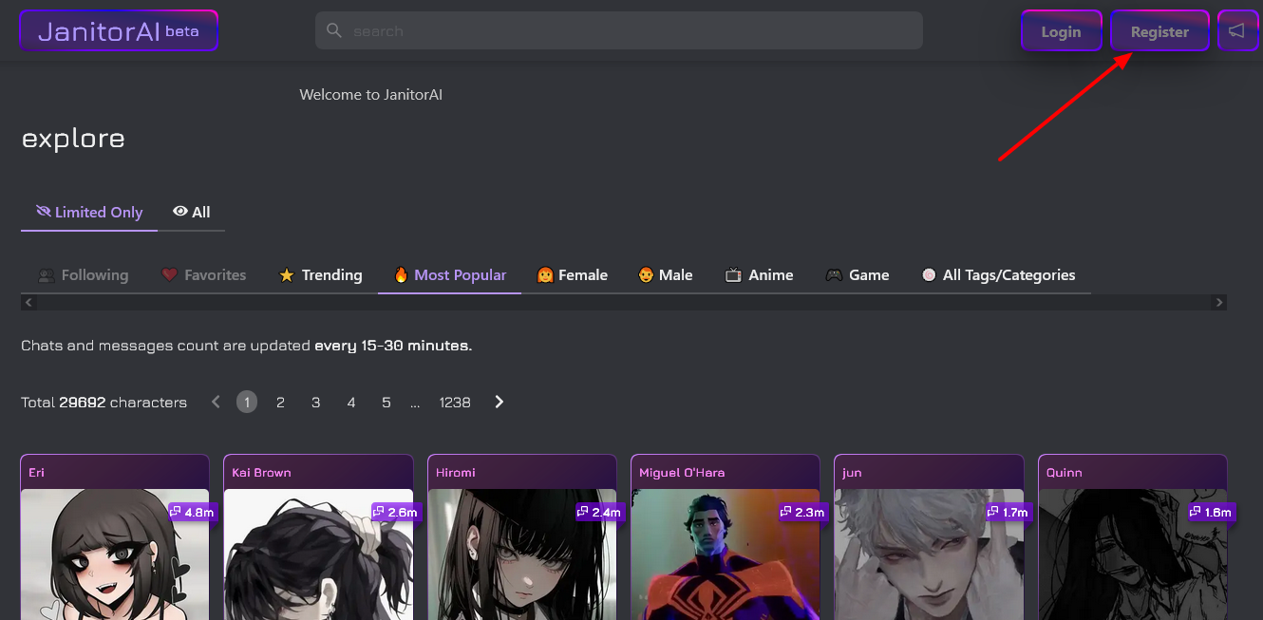1263x620 pixels.
Task: Open the Anime tab
Action: coord(759,275)
